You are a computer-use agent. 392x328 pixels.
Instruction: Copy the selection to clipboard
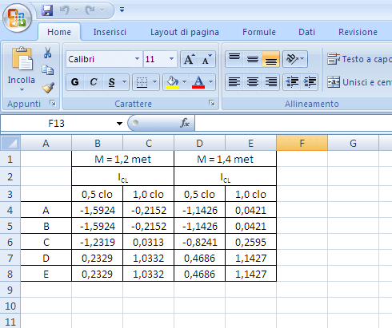coord(48,70)
